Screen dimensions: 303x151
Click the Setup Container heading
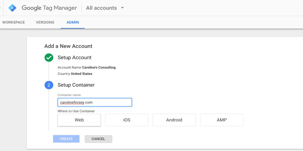(x=76, y=85)
